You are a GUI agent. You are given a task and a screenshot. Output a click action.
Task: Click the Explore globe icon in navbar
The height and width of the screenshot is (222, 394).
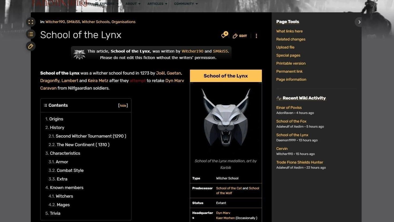coord(96,4)
